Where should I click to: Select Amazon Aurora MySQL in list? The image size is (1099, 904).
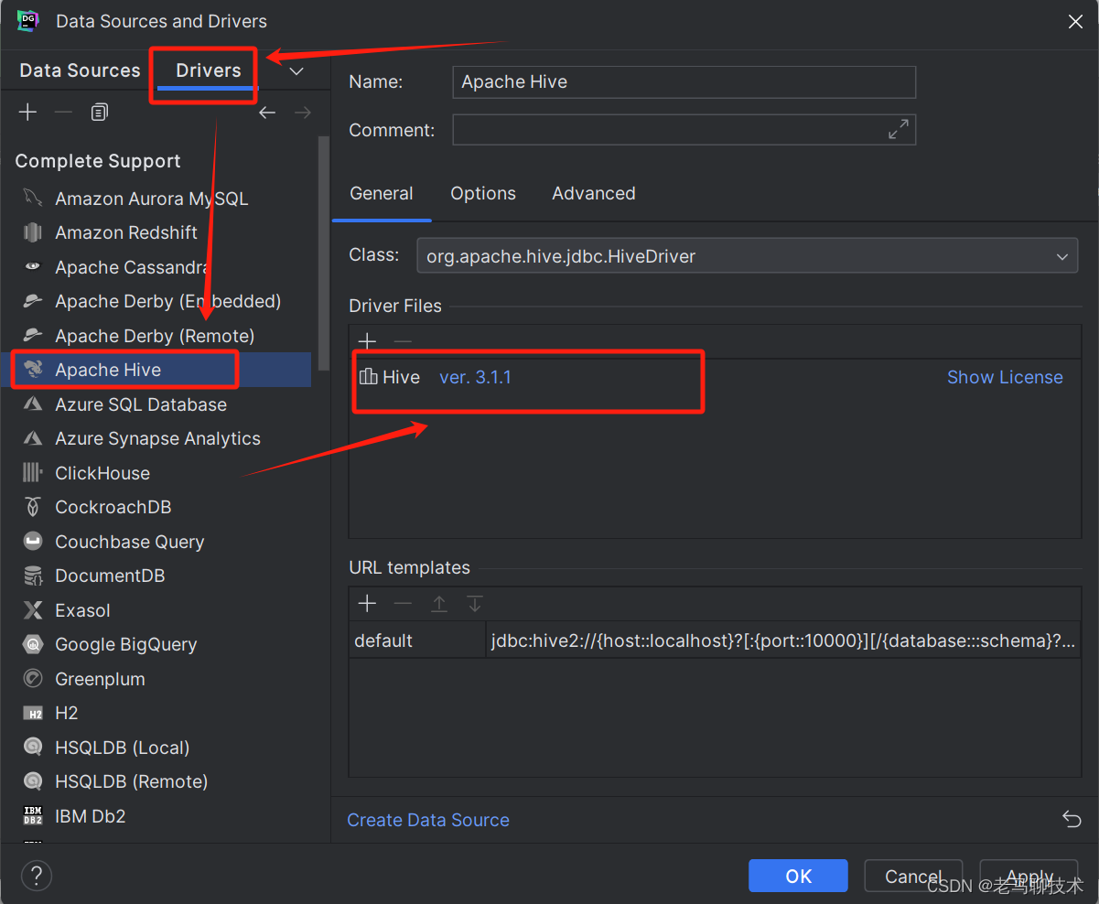(152, 199)
